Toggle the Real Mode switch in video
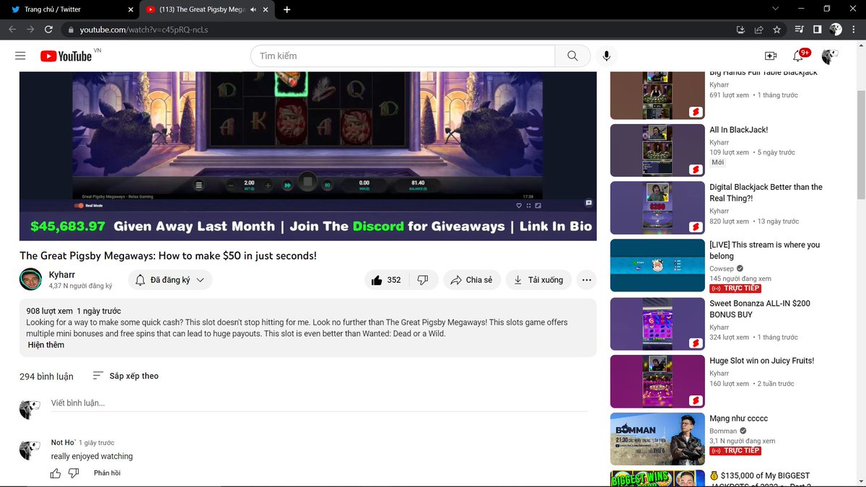The image size is (866, 487). pyautogui.click(x=79, y=206)
